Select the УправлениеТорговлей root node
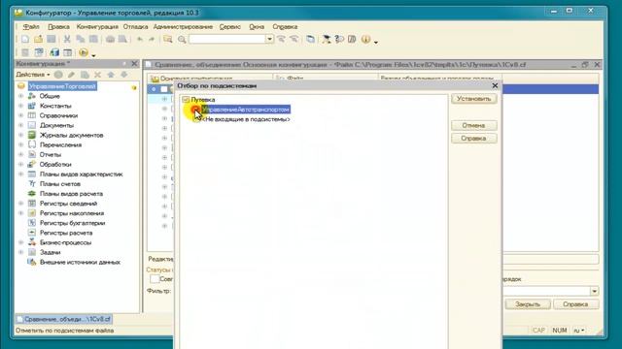Screen dimensions: 622x349 [x=62, y=86]
